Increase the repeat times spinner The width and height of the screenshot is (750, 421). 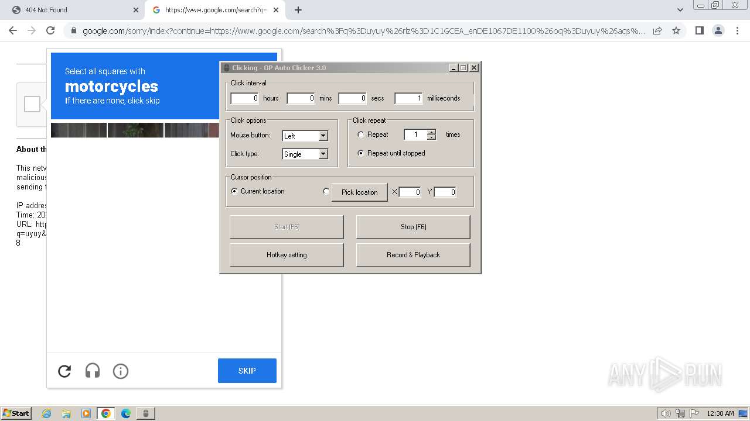[432, 132]
